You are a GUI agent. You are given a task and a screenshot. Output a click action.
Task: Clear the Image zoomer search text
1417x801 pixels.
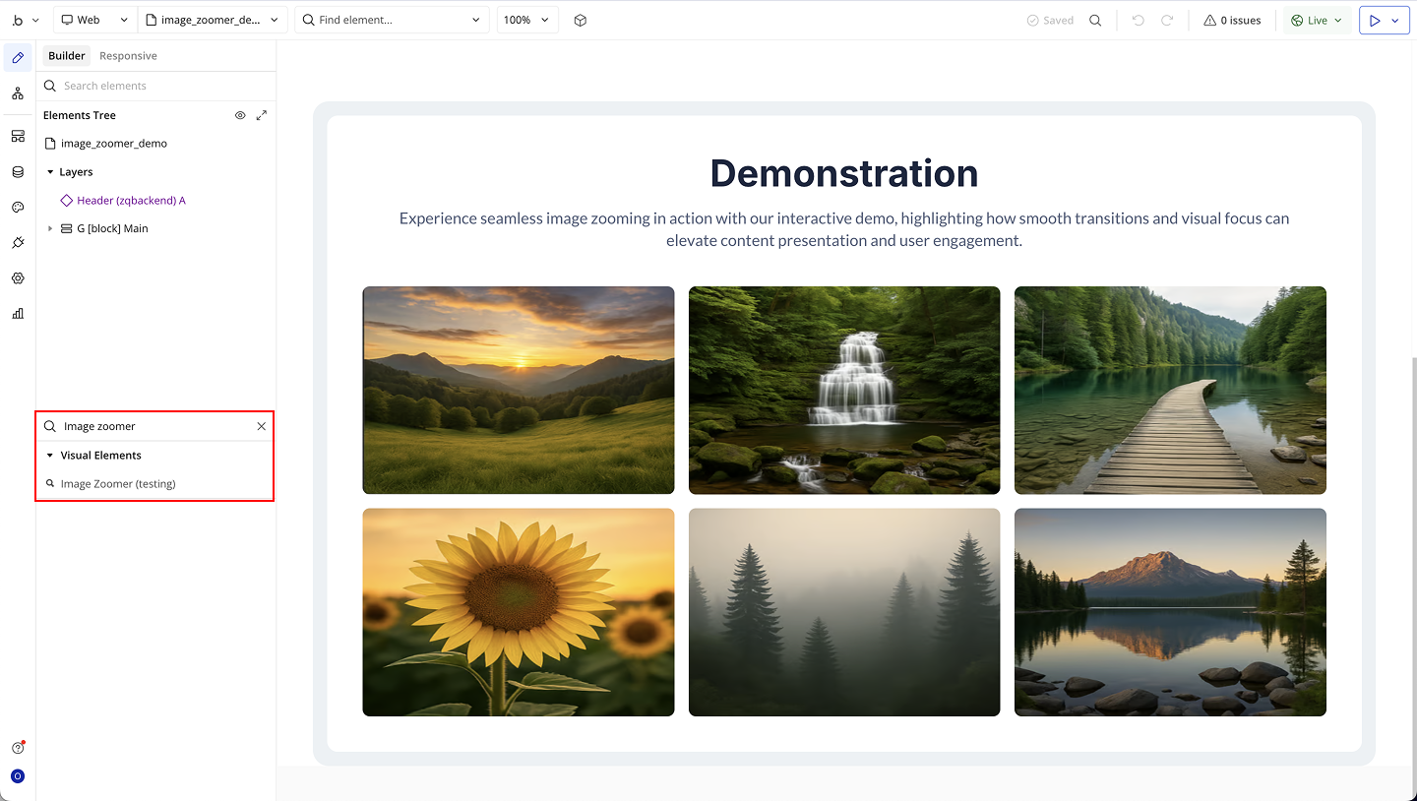click(x=262, y=426)
